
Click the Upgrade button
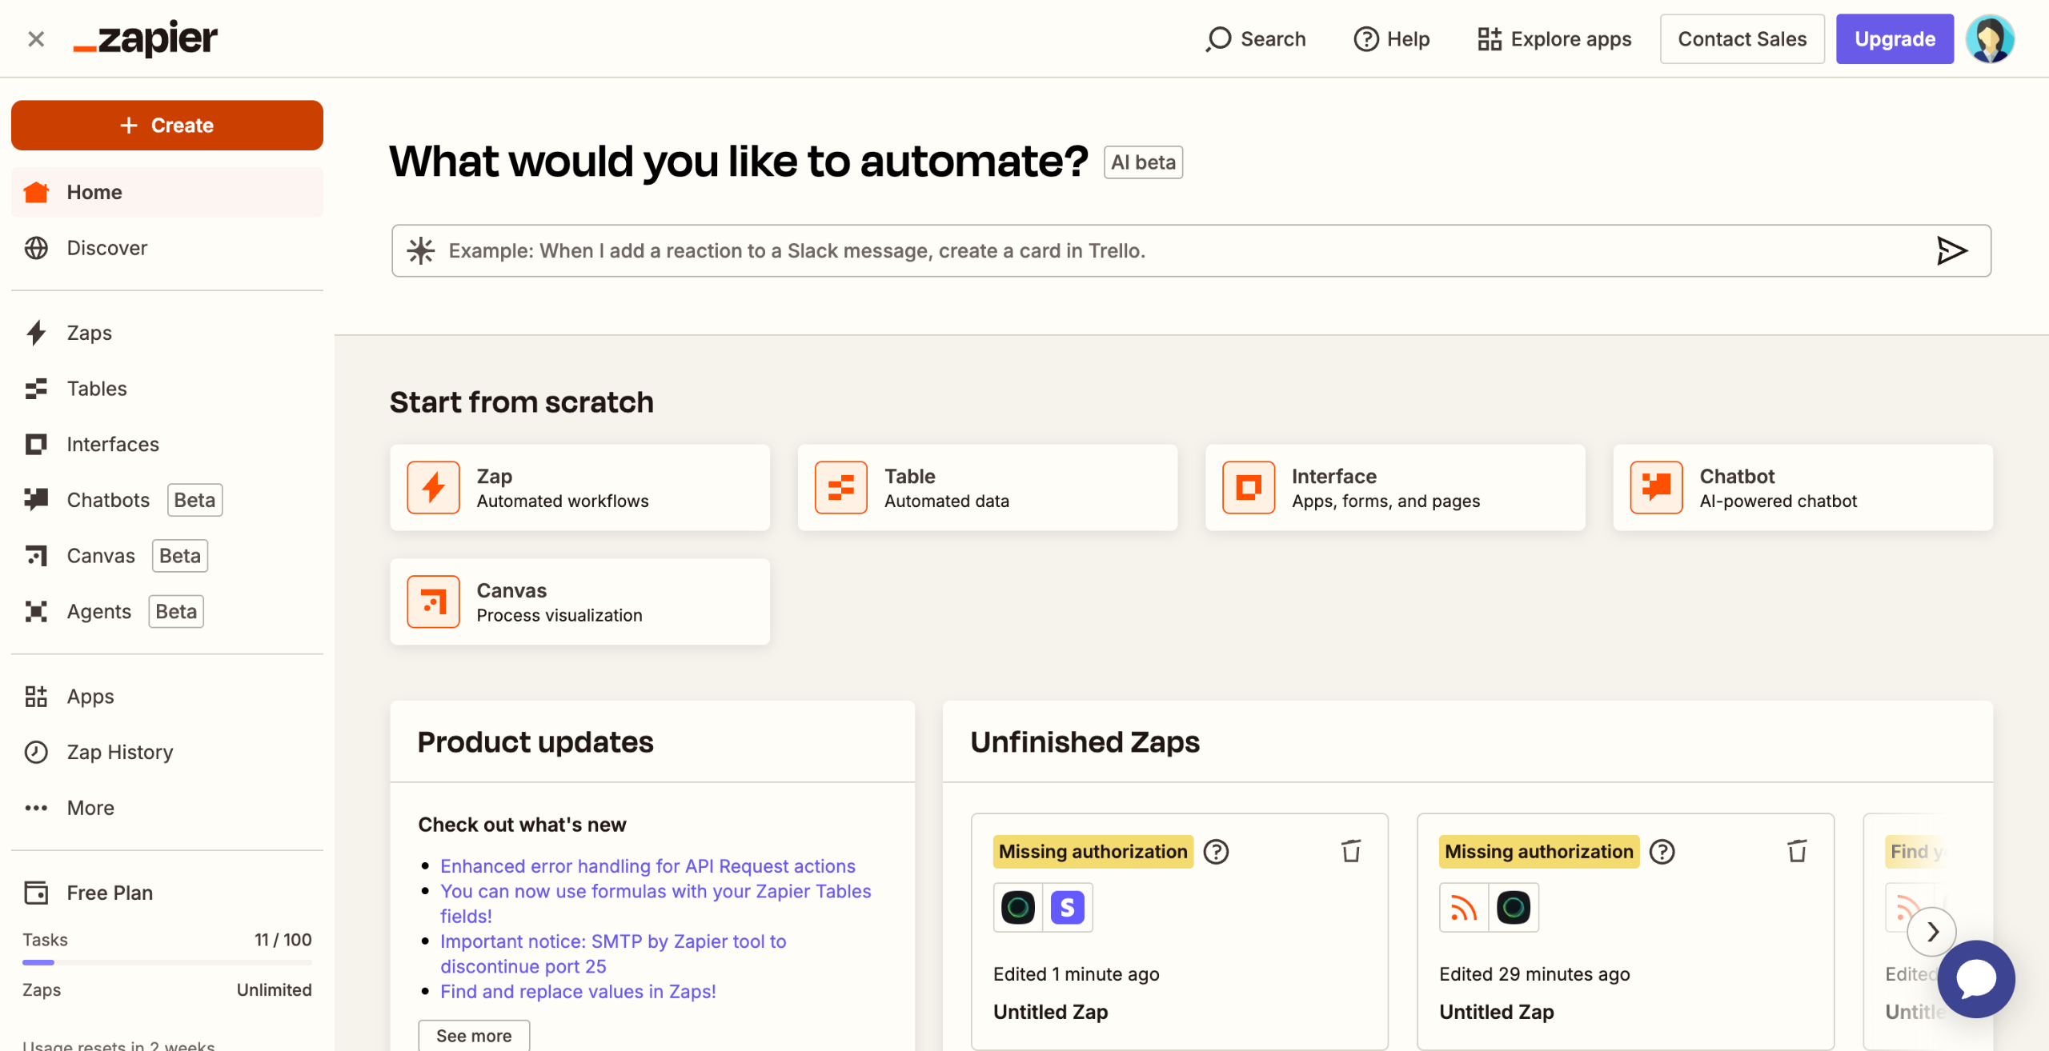1895,38
